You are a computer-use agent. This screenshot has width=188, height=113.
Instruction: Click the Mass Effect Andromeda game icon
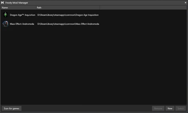coord(6,24)
